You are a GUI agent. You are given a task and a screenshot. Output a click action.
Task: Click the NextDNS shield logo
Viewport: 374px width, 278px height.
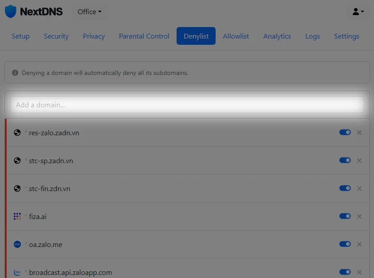click(x=11, y=11)
